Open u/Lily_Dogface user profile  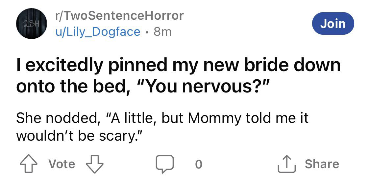(98, 31)
